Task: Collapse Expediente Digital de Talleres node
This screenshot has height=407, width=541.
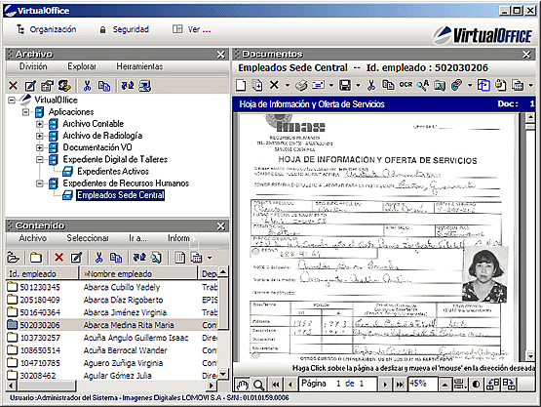Action: point(40,159)
